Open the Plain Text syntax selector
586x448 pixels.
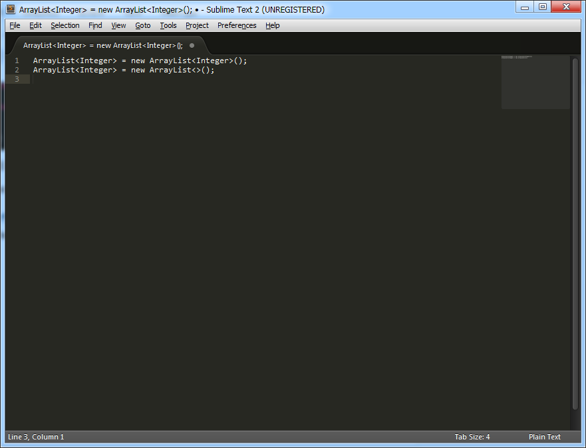(545, 437)
